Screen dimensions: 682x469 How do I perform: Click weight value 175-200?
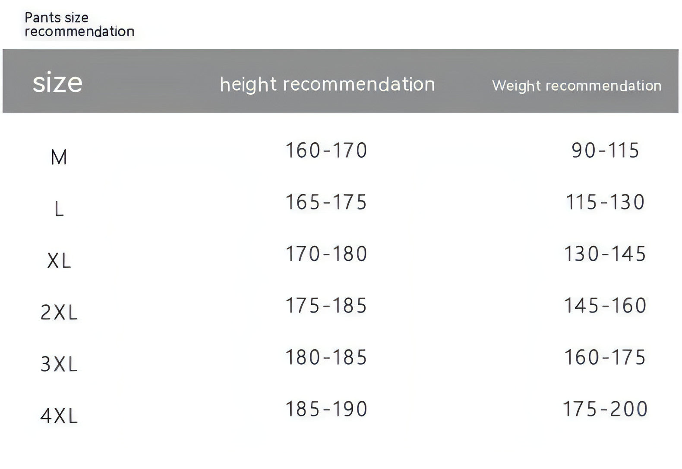pyautogui.click(x=605, y=409)
